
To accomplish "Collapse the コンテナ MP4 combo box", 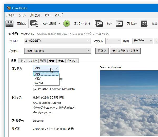I will coord(46,68).
